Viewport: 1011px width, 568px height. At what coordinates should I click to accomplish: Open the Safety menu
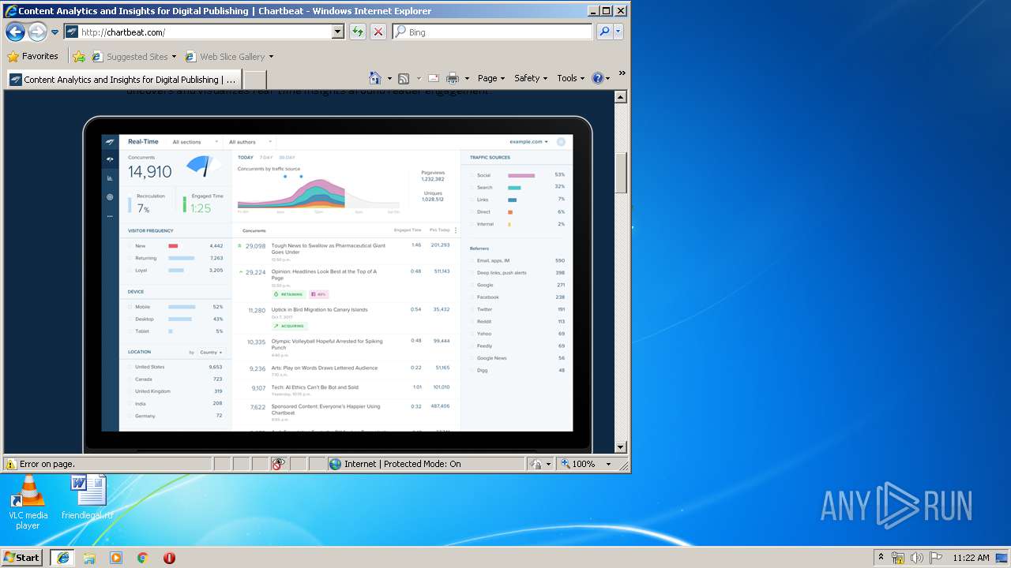click(531, 78)
